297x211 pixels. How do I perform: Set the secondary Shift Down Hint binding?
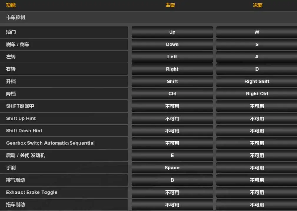tap(257, 131)
